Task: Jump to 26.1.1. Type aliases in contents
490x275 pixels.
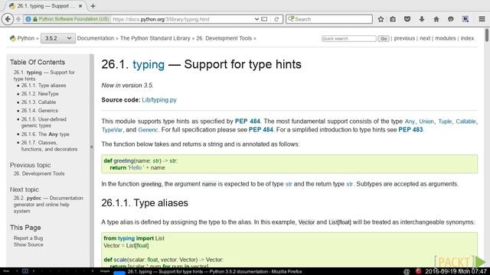Action: tap(44, 86)
